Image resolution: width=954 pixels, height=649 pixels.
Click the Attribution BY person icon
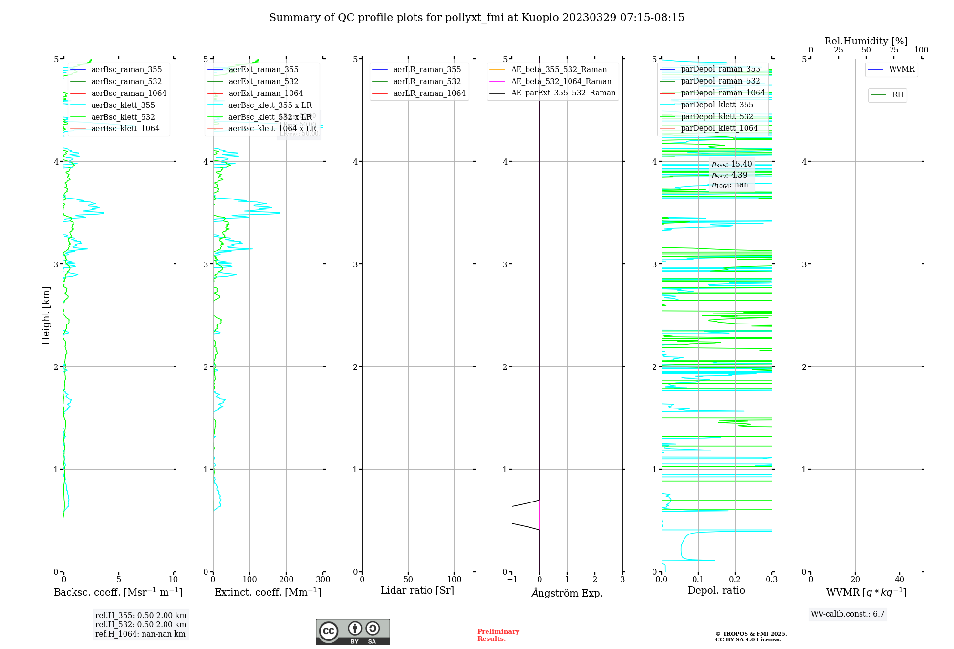pos(355,628)
